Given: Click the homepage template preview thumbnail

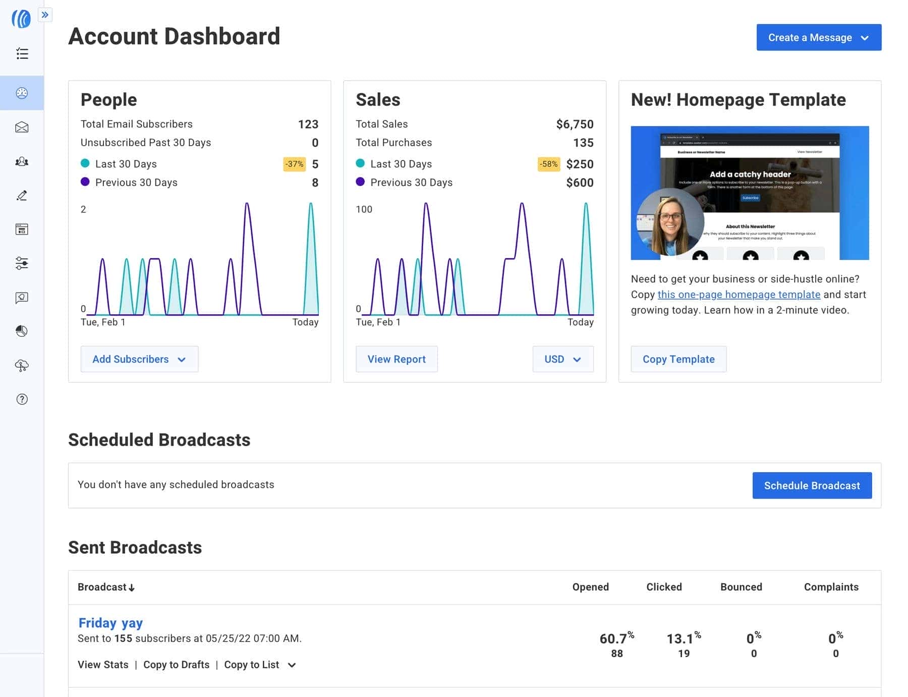Looking at the screenshot, I should pyautogui.click(x=750, y=192).
